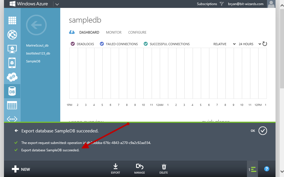
Task: Dismiss notification with OK checkmark
Action: click(263, 131)
